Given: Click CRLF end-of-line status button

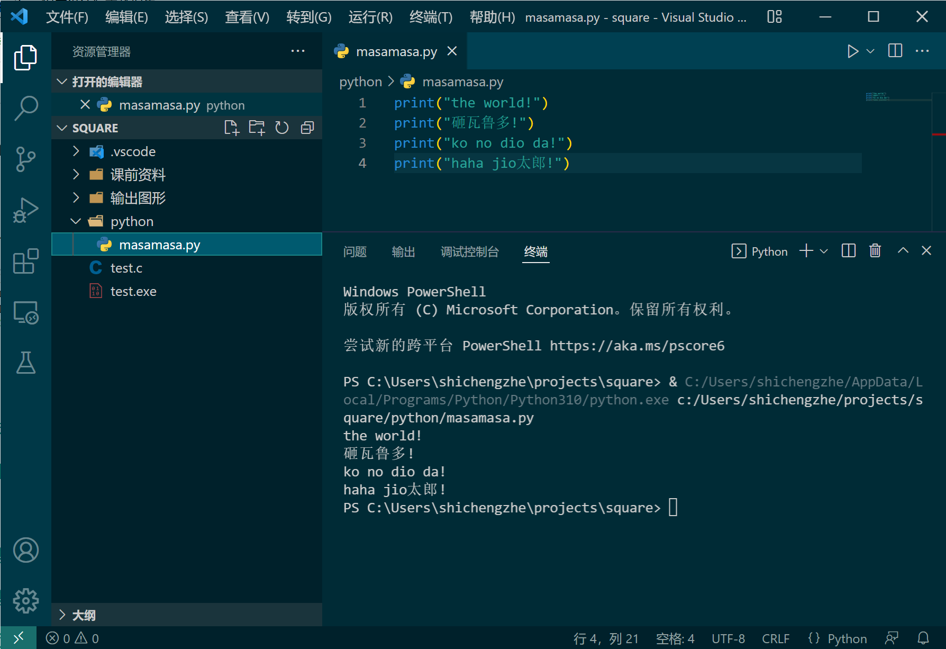Looking at the screenshot, I should pos(776,638).
